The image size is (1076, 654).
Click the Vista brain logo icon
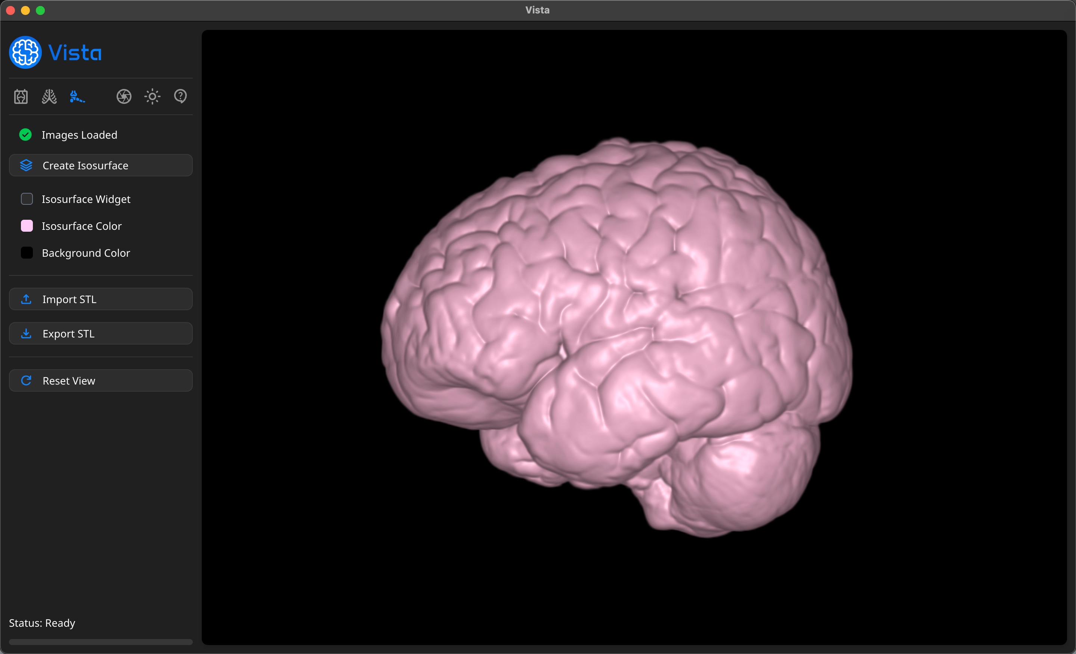click(25, 52)
